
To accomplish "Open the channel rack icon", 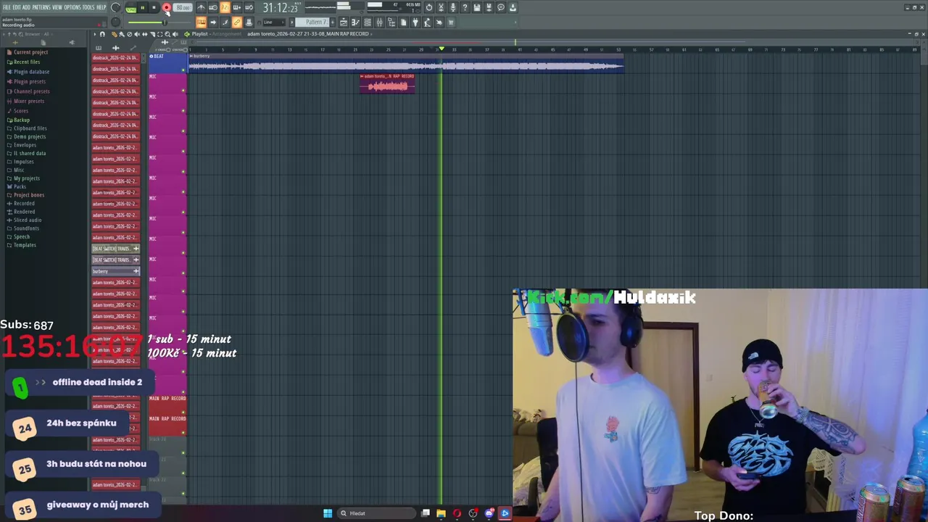I will pyautogui.click(x=368, y=22).
